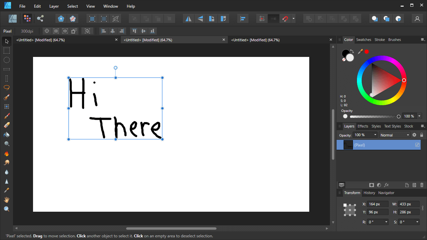This screenshot has height=240, width=427.
Task: Activate the Smudge tool
Action: [x=7, y=162]
